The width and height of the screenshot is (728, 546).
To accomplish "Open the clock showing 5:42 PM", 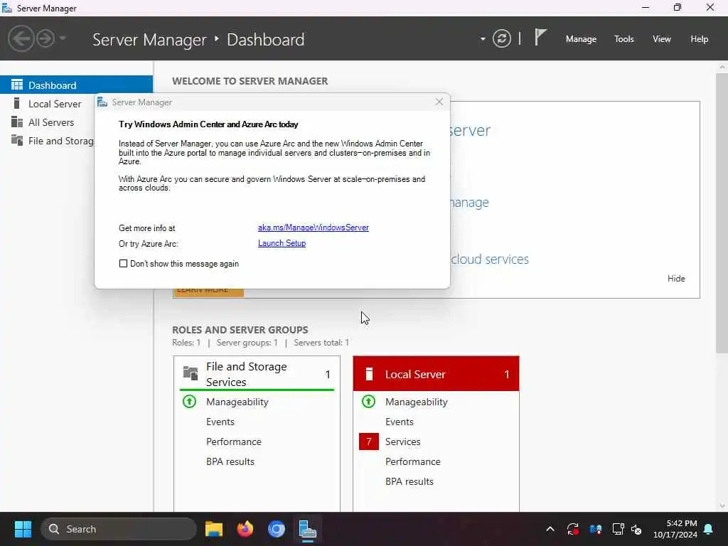I will [675, 529].
